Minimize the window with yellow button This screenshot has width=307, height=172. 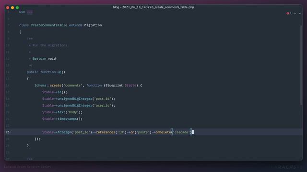tap(12, 8)
